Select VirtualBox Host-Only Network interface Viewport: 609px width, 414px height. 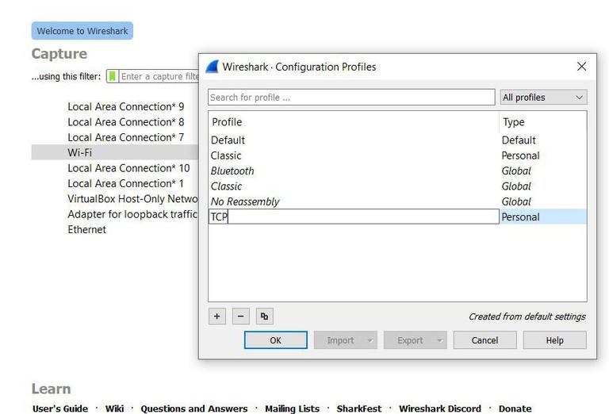pos(133,198)
